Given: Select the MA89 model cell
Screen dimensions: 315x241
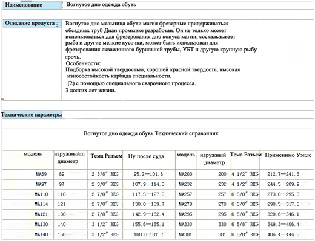Looking at the screenshot, I should (41, 174).
